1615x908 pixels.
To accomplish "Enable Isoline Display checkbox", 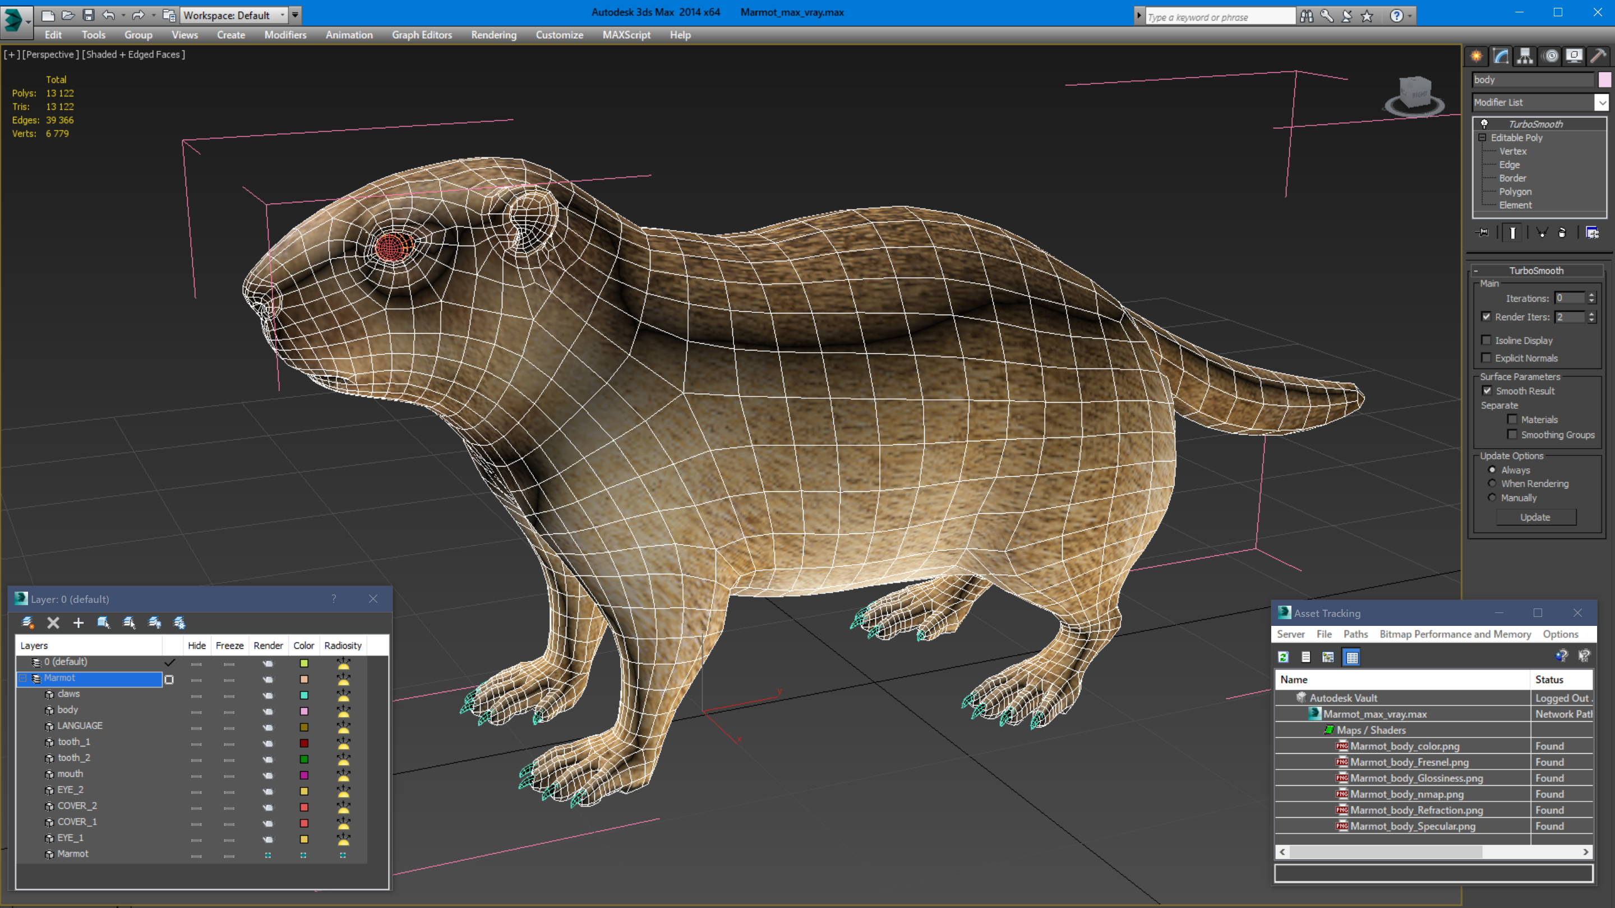I will coord(1486,340).
